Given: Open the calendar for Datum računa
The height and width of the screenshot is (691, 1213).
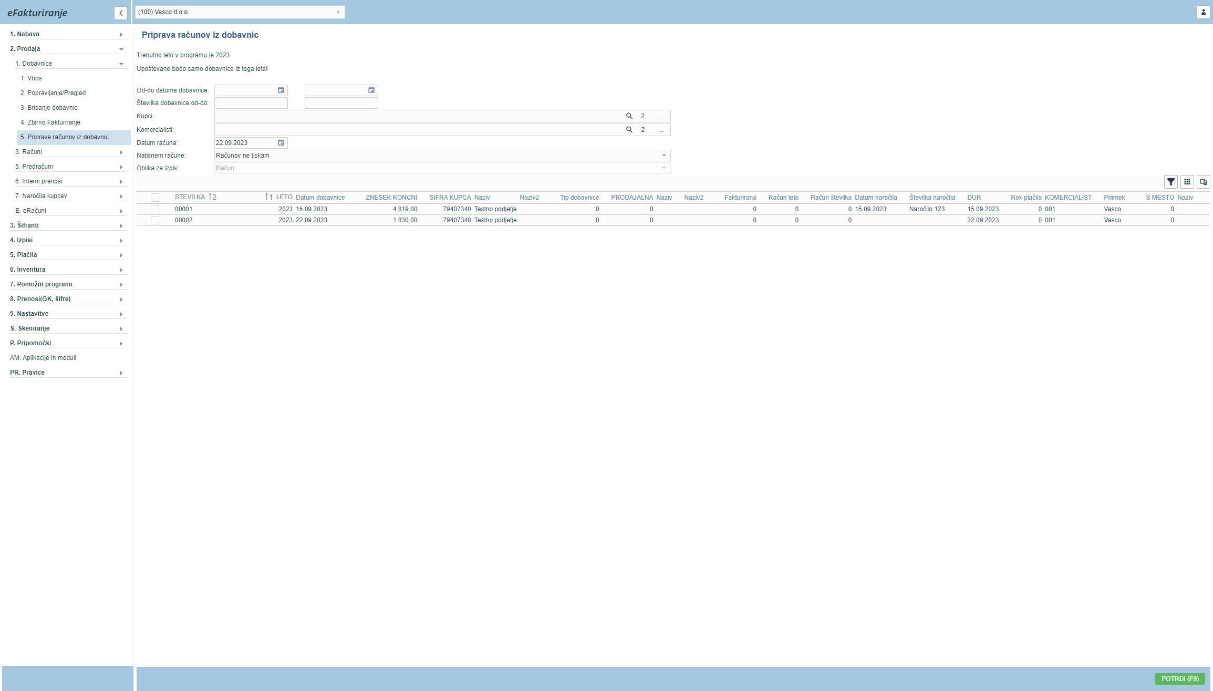Looking at the screenshot, I should (x=281, y=143).
